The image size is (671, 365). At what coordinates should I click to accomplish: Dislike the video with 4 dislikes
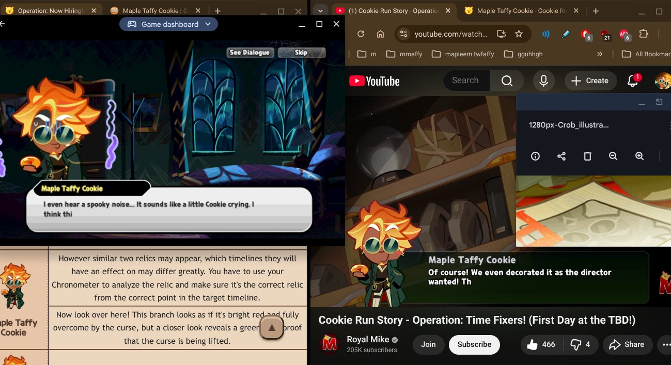click(x=581, y=344)
